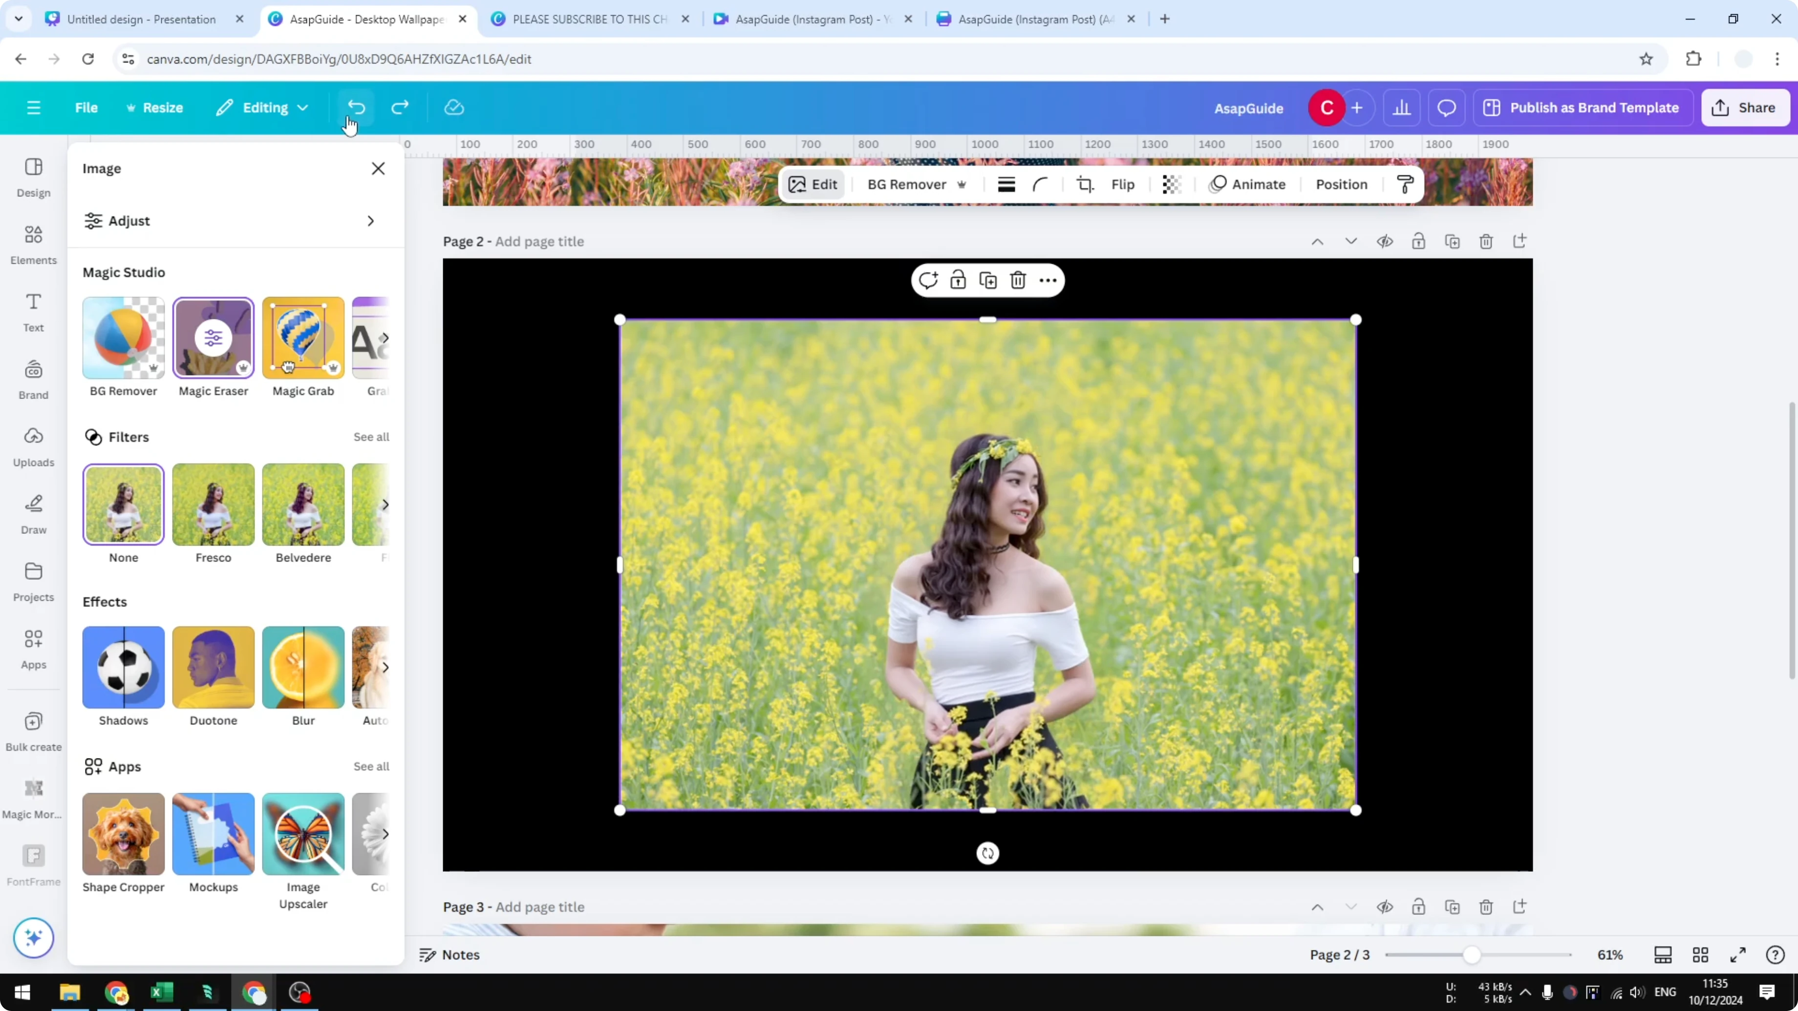Open the BG Remover dropdown arrow
The width and height of the screenshot is (1798, 1011).
[963, 184]
